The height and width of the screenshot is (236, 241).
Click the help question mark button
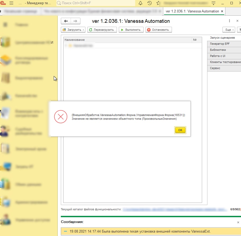(x=239, y=30)
